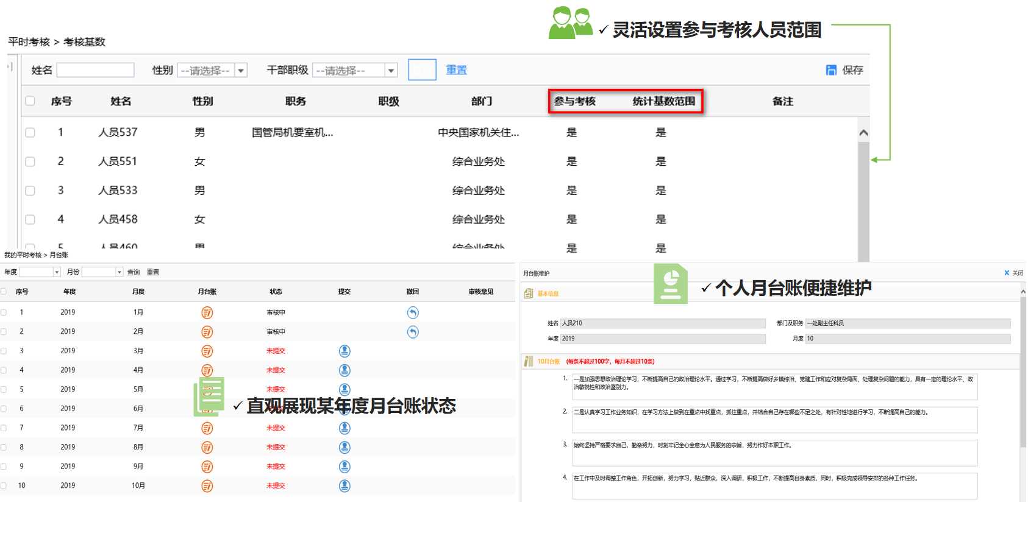Screen dimensions: 1028x536
Task: Submit the 5月 ledger via 提交 icon
Action: [344, 389]
